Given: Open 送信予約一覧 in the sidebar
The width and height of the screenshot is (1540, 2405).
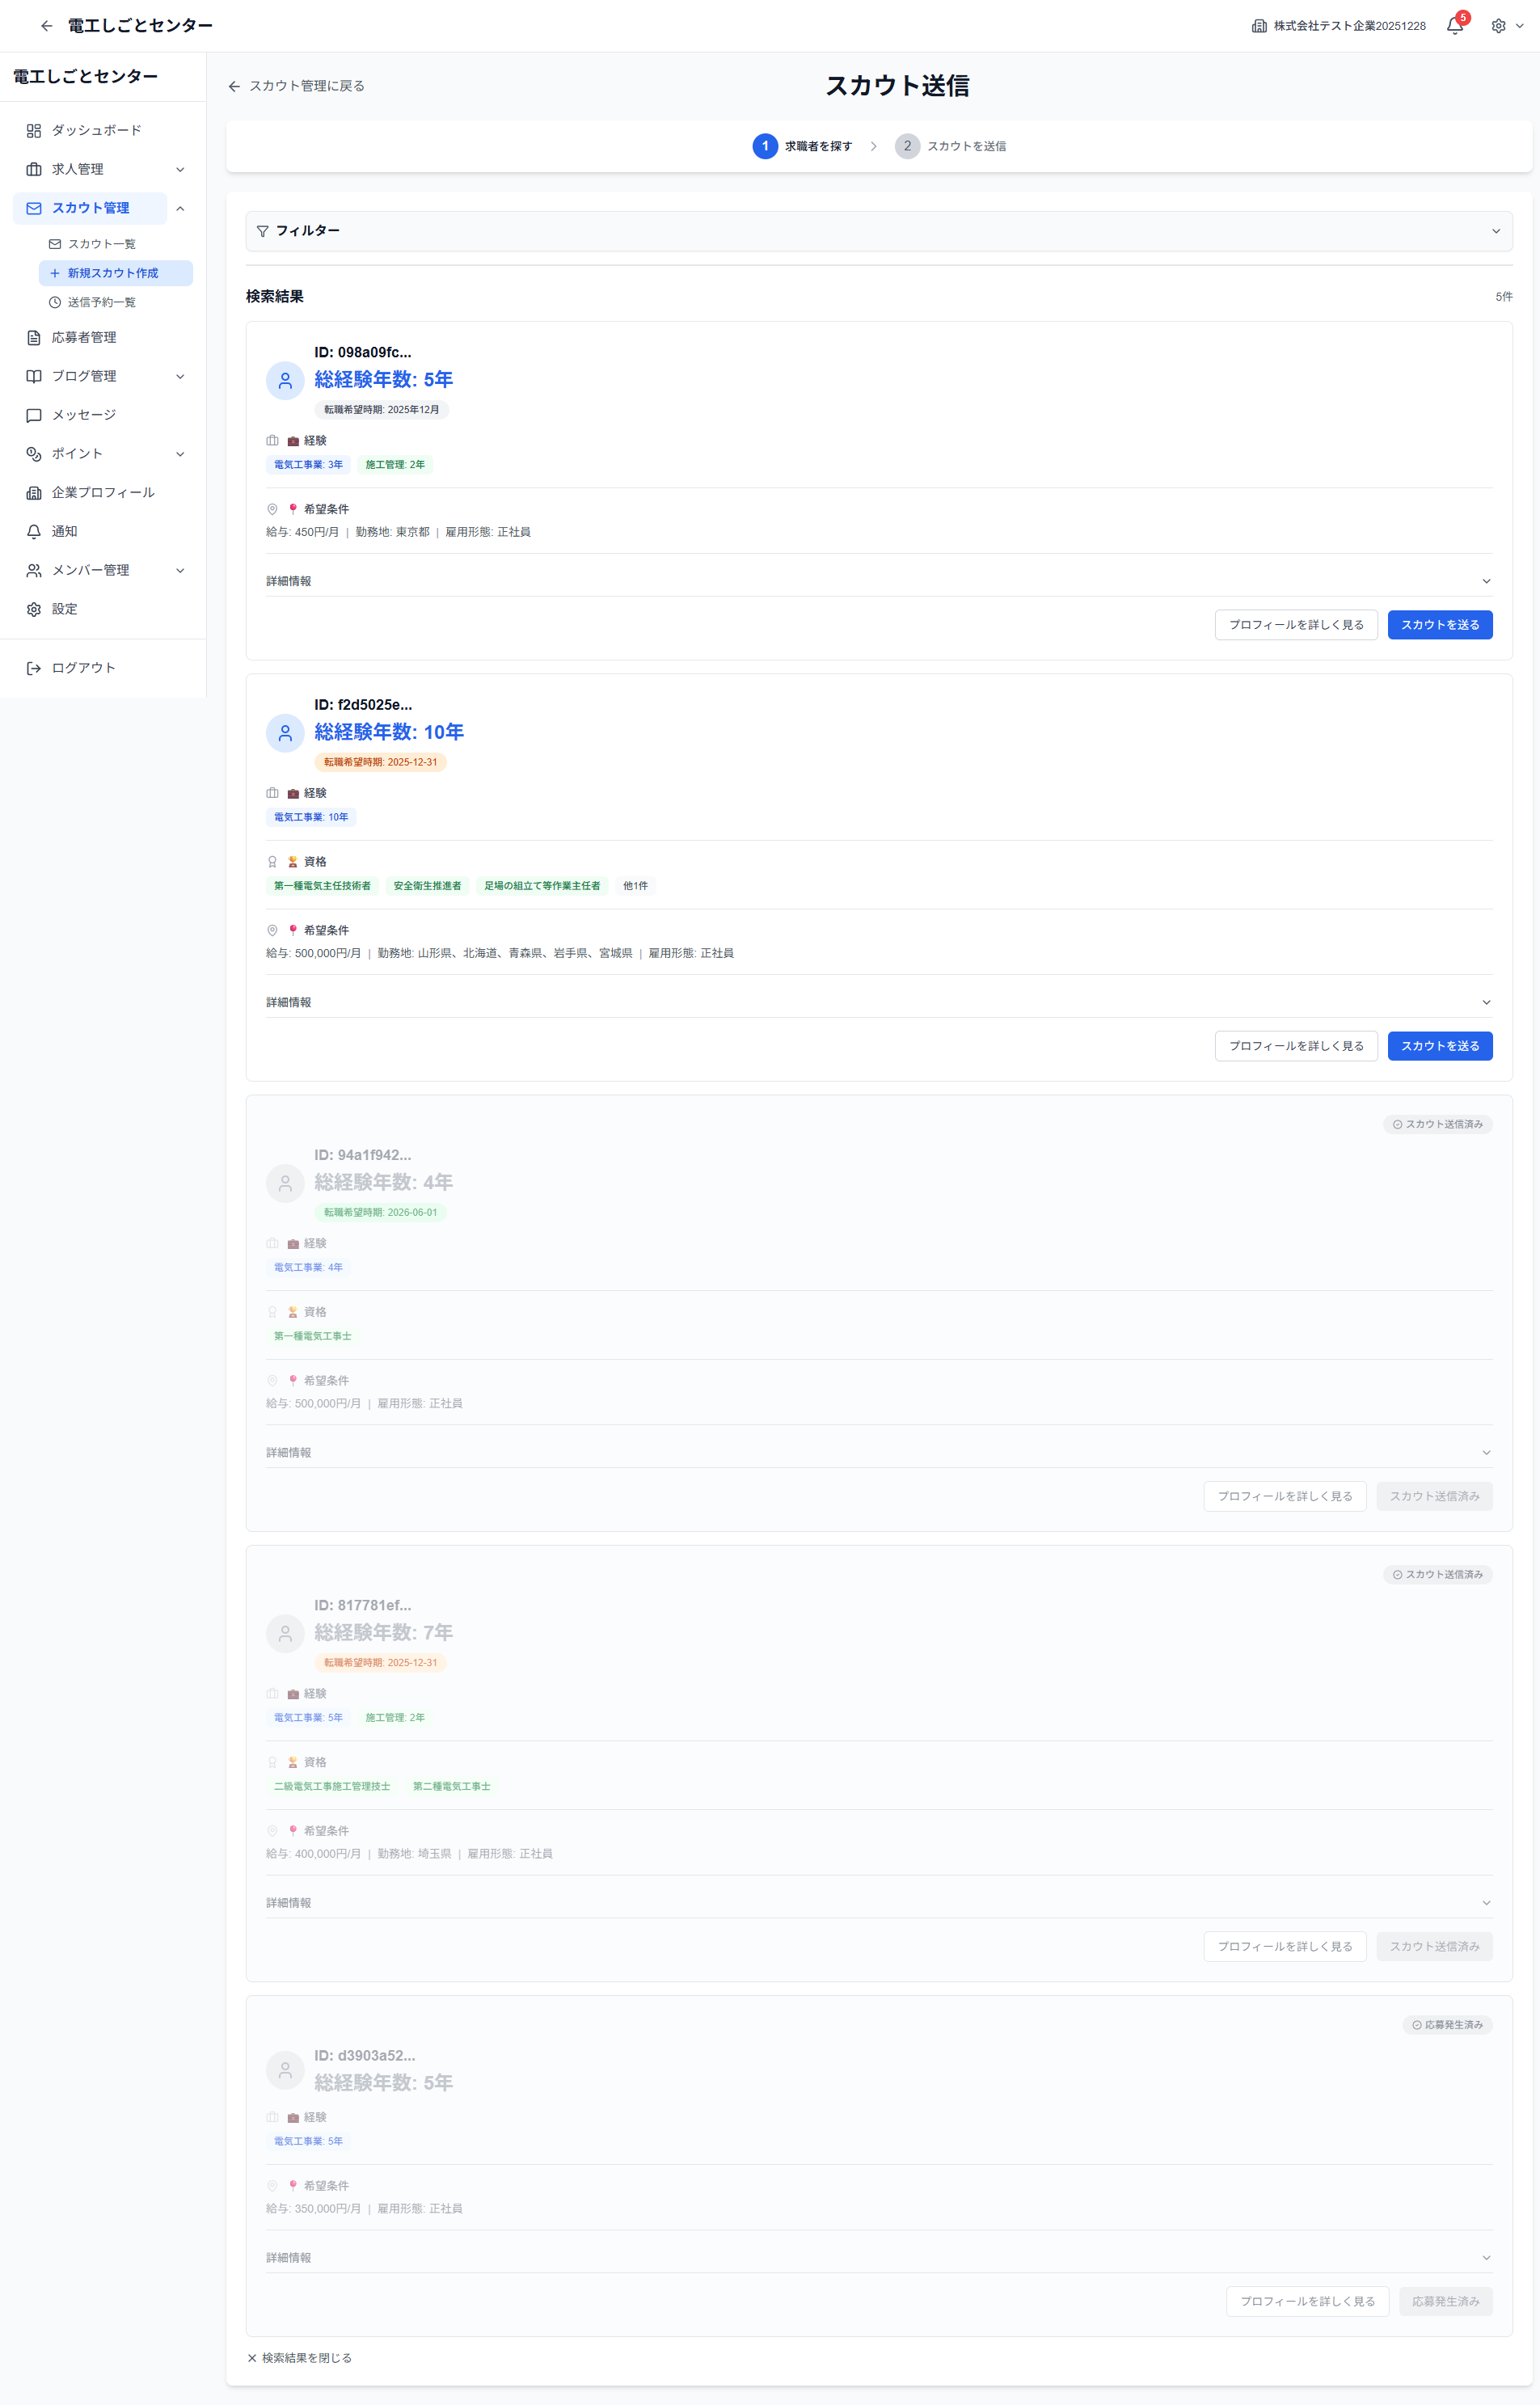Looking at the screenshot, I should 102,302.
